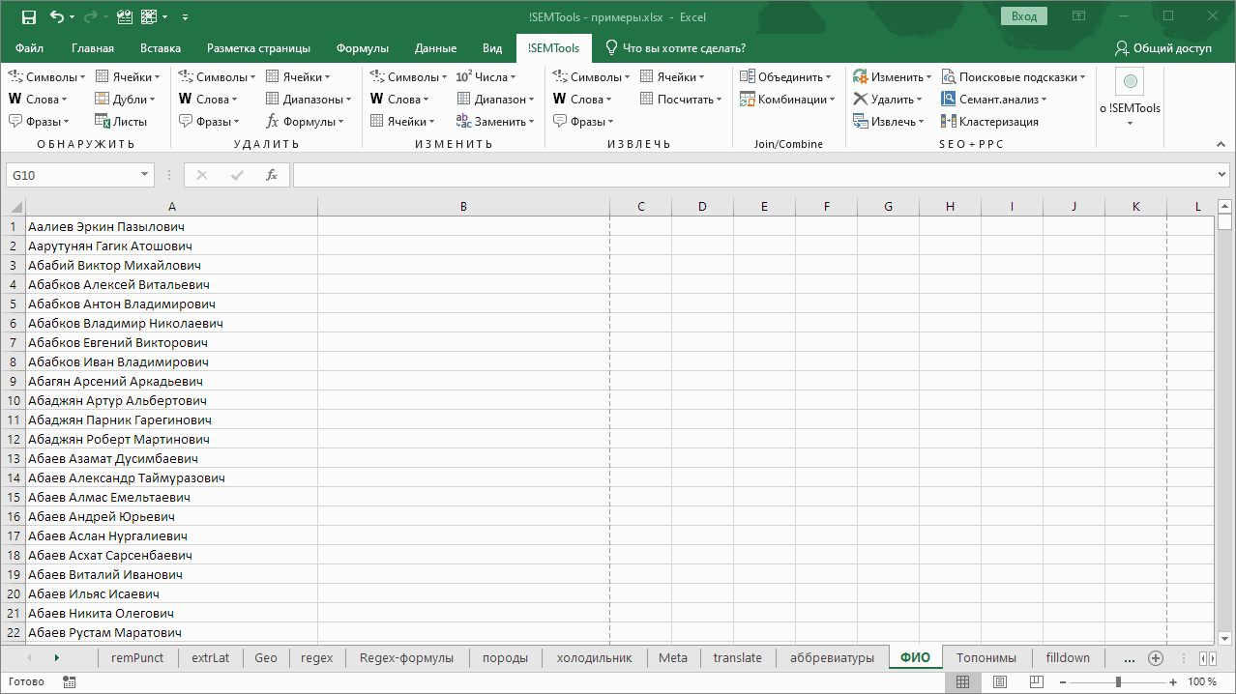Viewport: 1236px width, 694px height.
Task: Click the Undo arrow icon
Action: (x=57, y=16)
